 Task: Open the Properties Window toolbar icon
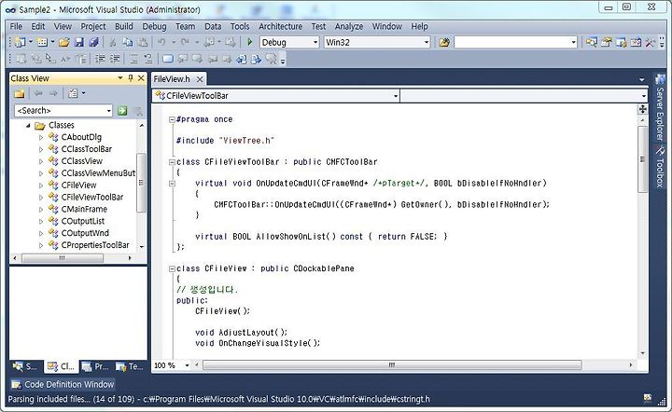606,42
